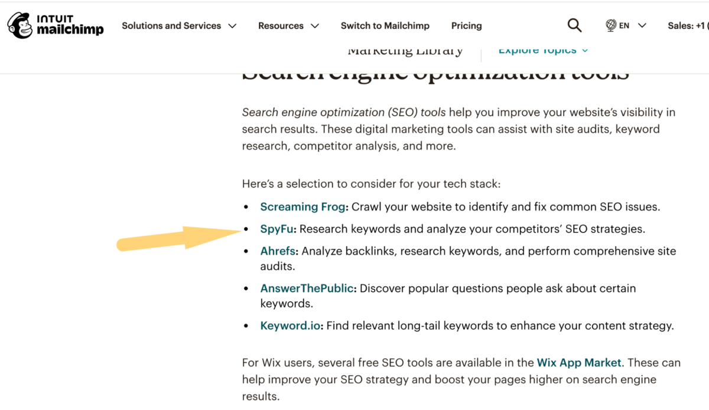Expand the chevron next to Resources
The height and width of the screenshot is (410, 709).
(x=315, y=26)
